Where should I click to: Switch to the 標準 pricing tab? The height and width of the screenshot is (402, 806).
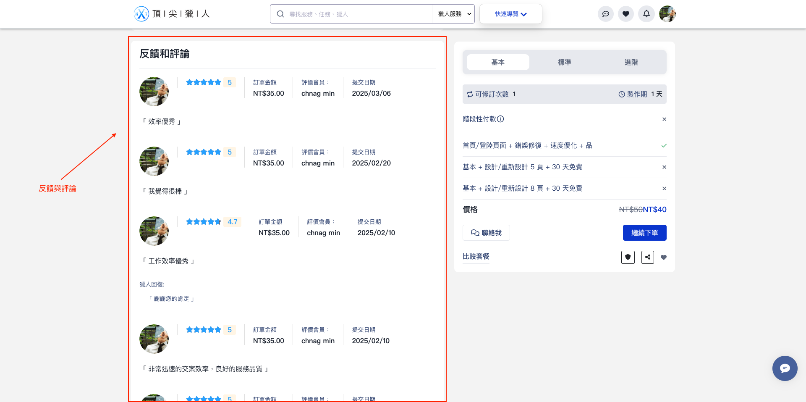tap(564, 62)
